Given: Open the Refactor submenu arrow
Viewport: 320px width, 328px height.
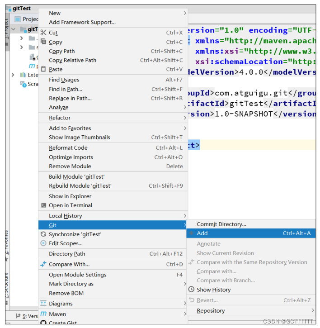Looking at the screenshot, I should (x=185, y=118).
